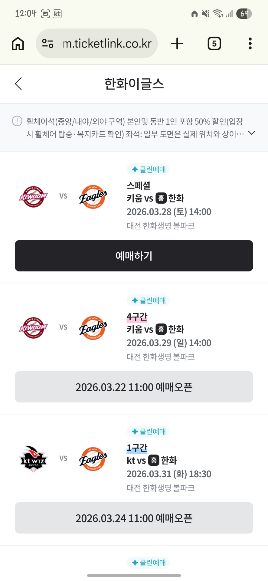Tap the 클린예매 badge on the first match
Image resolution: width=268 pixels, height=581 pixels.
click(x=148, y=169)
